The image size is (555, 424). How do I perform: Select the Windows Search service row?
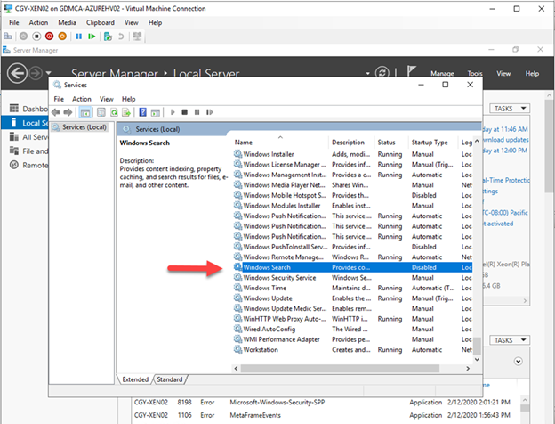[x=352, y=267]
